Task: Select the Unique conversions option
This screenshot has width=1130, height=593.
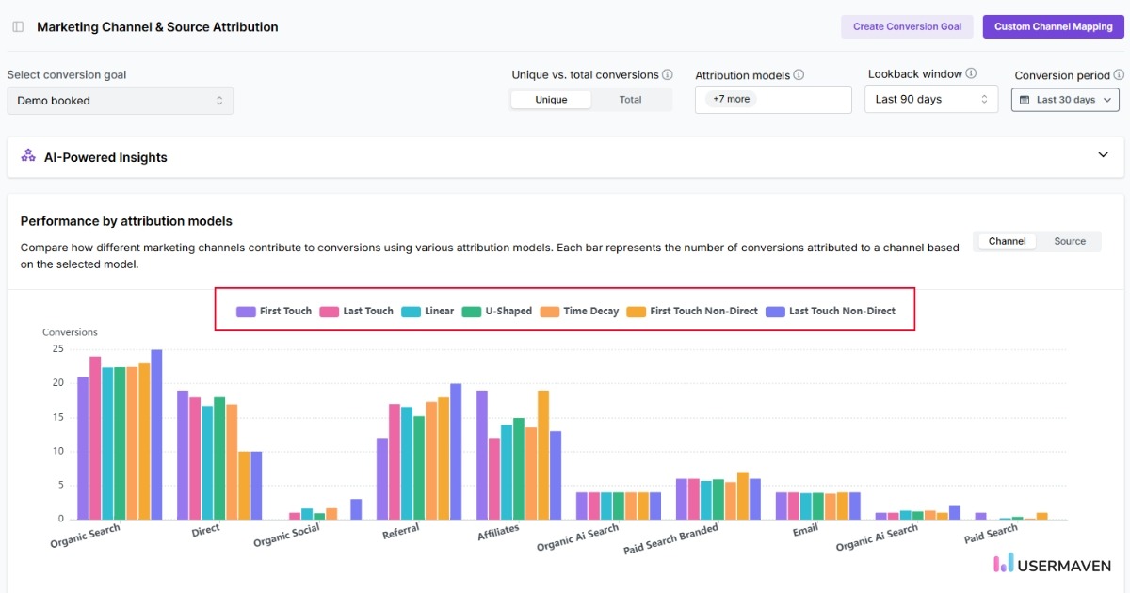Action: click(x=550, y=99)
